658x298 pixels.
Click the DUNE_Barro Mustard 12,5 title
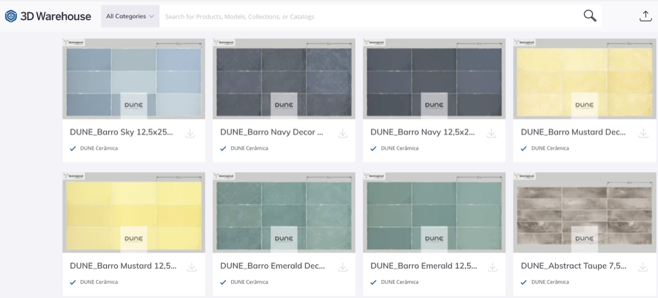coord(123,266)
